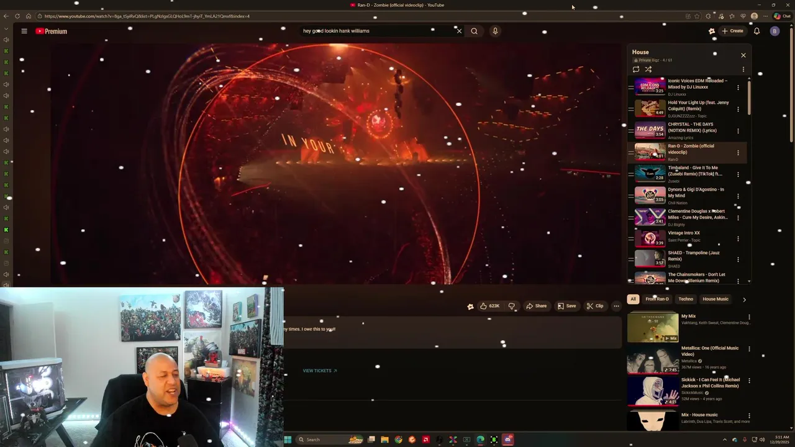
Task: Open taskbar clock showing 5:11 AM
Action: coord(779,440)
